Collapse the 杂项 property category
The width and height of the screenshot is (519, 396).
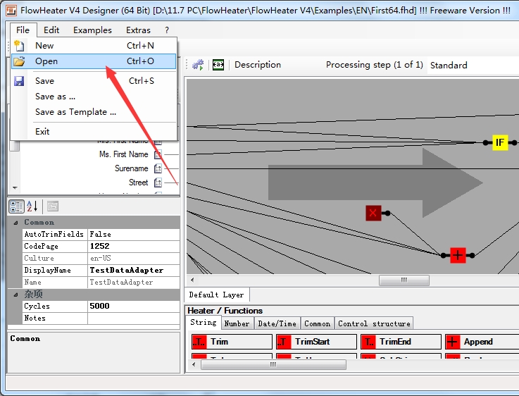pyautogui.click(x=15, y=295)
